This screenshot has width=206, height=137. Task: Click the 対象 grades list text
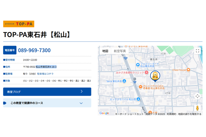57,81
